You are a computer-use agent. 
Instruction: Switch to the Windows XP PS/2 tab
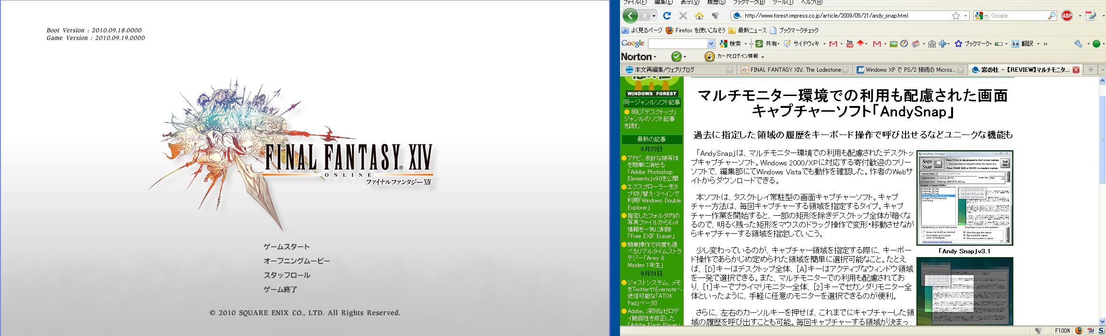pyautogui.click(x=910, y=70)
